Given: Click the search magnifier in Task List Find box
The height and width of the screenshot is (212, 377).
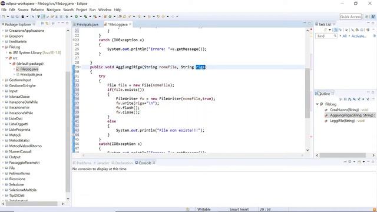Looking at the screenshot, I should coord(335,35).
